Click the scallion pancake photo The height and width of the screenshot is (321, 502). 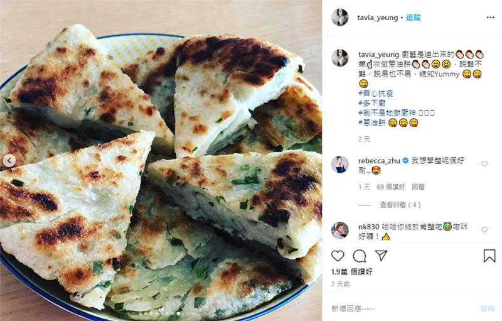[x=161, y=161]
